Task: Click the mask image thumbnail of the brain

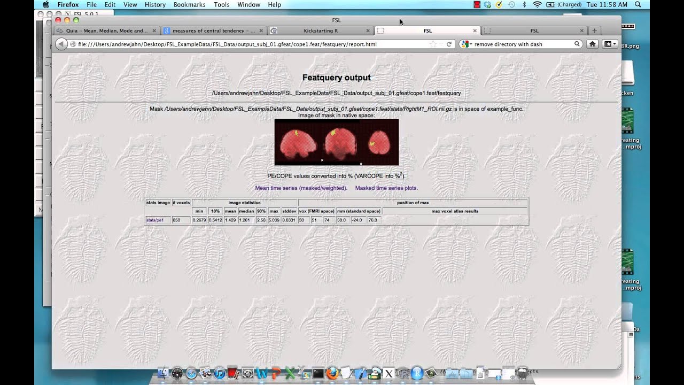Action: click(x=336, y=142)
